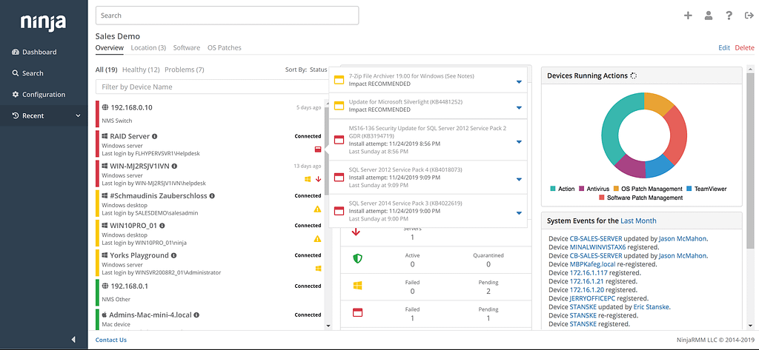Switch to the Location (3) tab
The width and height of the screenshot is (759, 350).
pyautogui.click(x=148, y=48)
